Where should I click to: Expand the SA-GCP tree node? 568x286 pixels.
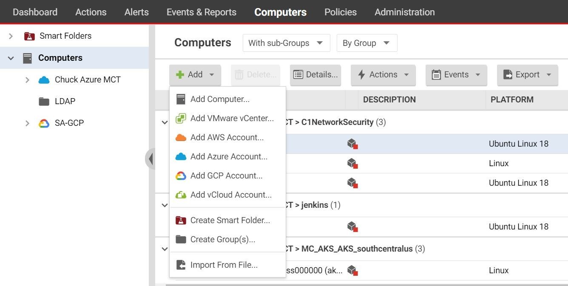pyautogui.click(x=27, y=123)
